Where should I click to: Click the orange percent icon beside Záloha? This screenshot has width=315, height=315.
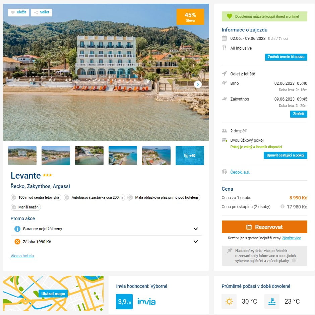[x=17, y=242]
